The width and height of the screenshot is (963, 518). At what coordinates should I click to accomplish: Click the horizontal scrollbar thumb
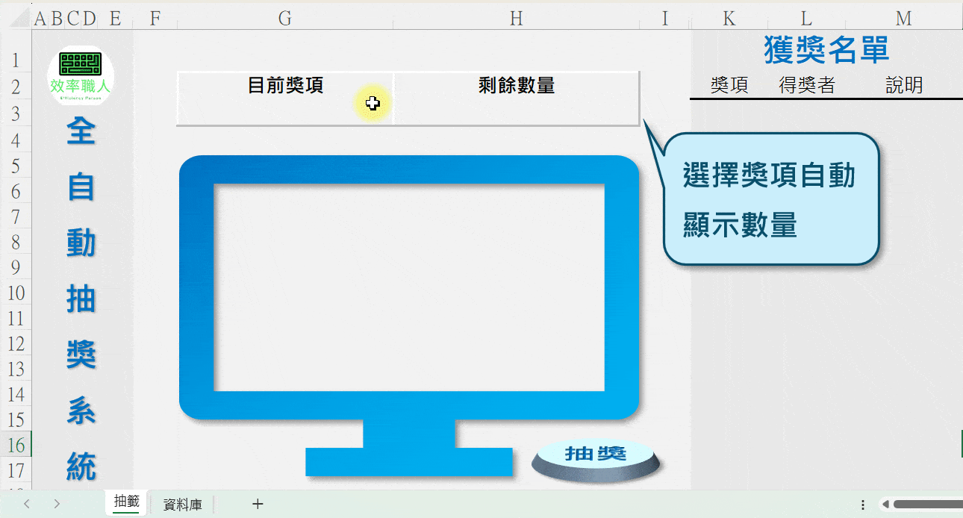click(x=929, y=505)
